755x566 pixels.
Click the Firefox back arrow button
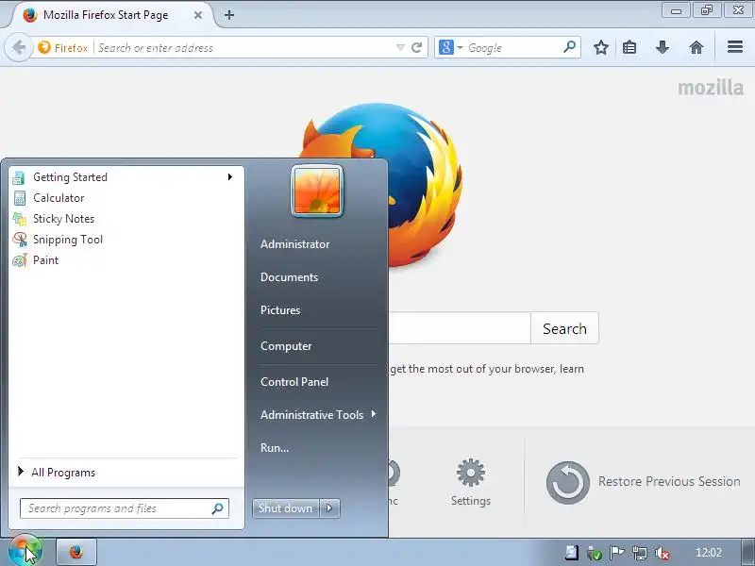(19, 48)
